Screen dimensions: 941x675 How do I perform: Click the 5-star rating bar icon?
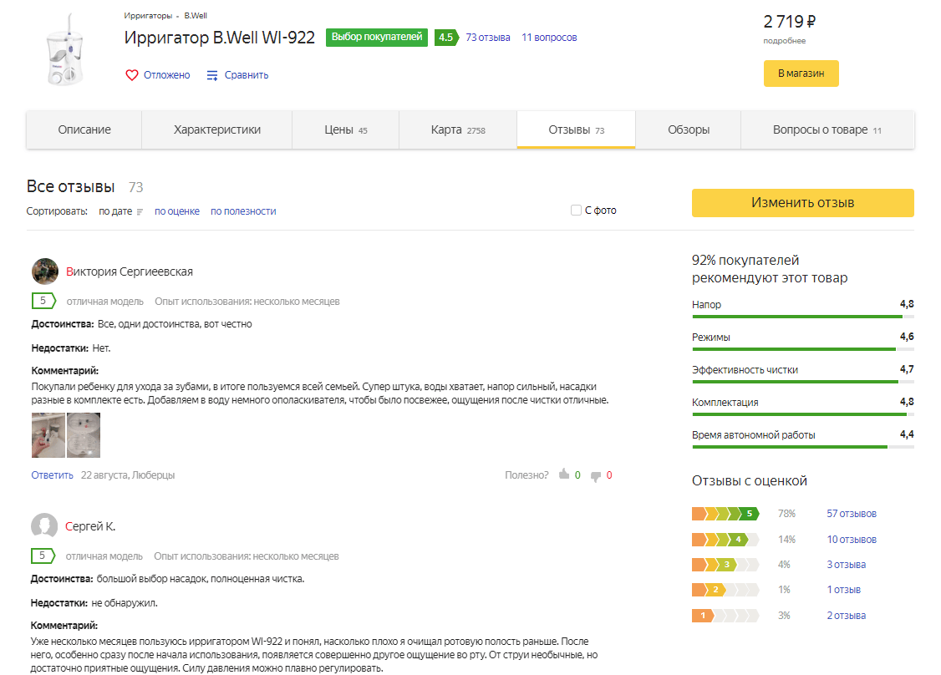(725, 514)
